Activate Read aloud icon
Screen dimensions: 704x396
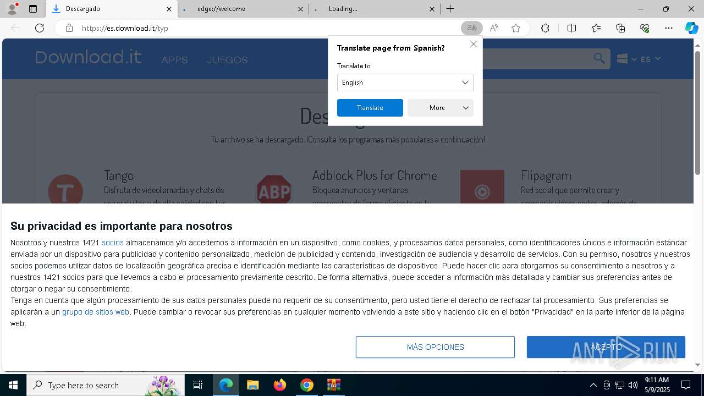pos(494,28)
